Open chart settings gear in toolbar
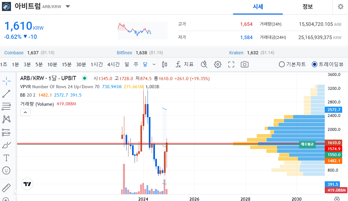Image resolution: width=348 pixels, height=201 pixels. (218, 64)
